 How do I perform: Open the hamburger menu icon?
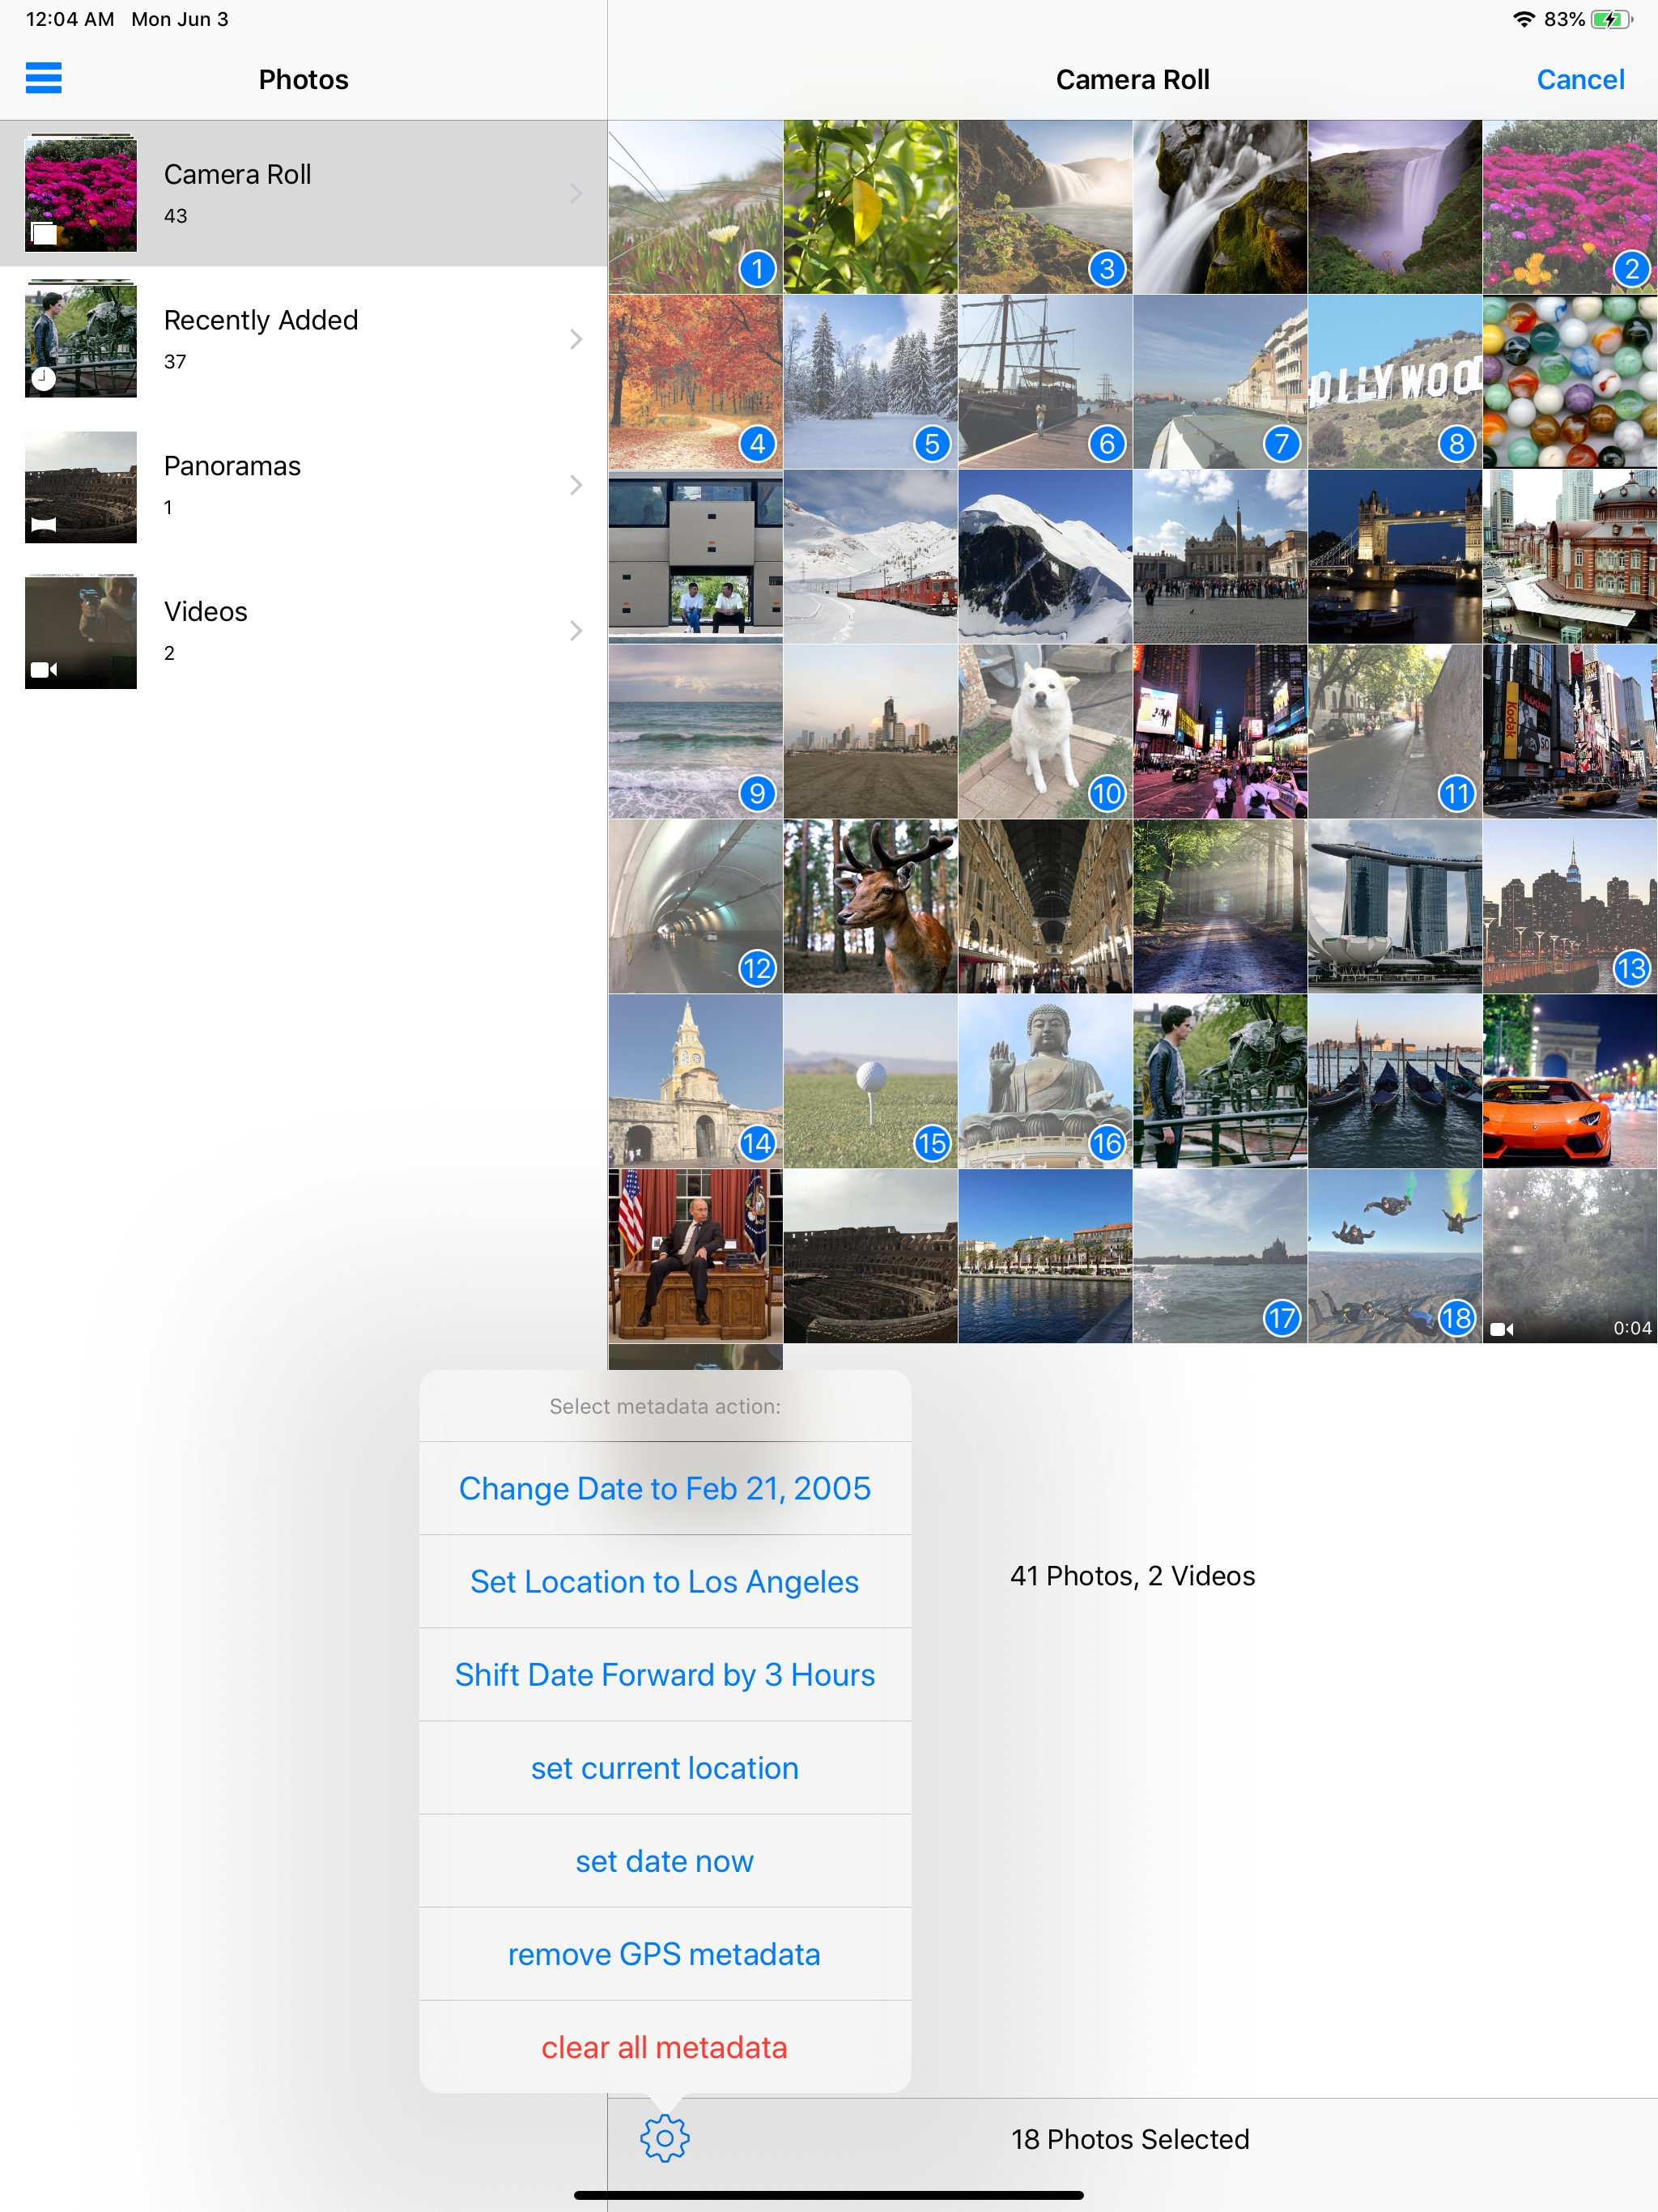coord(43,78)
